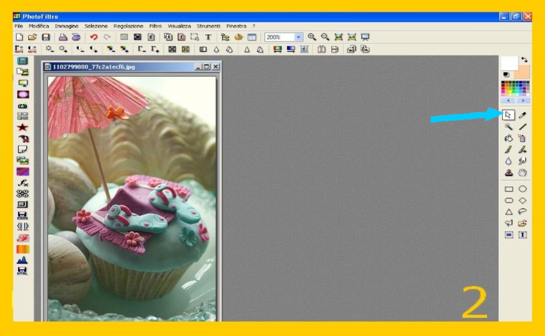Switch to the lasso selection shape
This screenshot has height=336, width=545.
(x=522, y=212)
